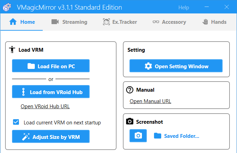This screenshot has height=153, width=237.
Task: Click the Hands tab hand icon
Action: coord(205,22)
